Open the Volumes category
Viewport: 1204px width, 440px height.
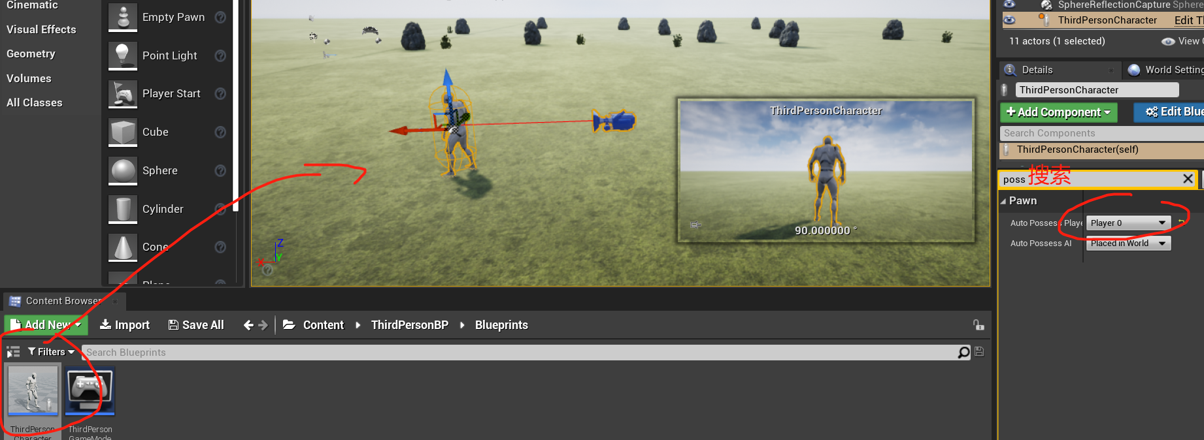[x=29, y=78]
